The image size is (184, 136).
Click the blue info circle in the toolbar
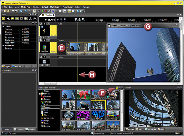(x=81, y=11)
